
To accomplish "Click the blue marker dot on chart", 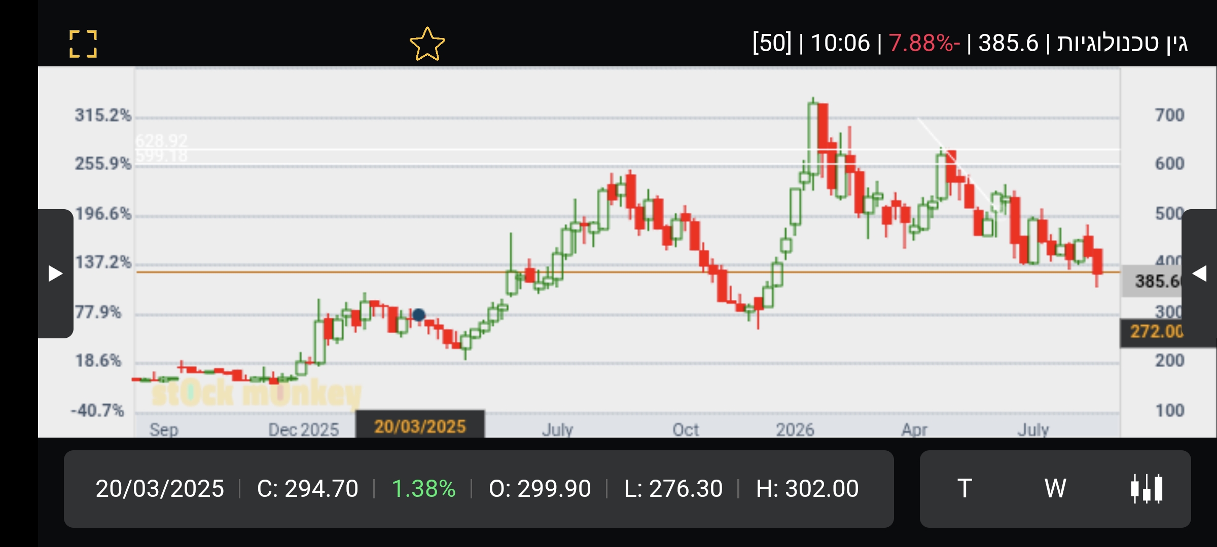I will (x=418, y=315).
